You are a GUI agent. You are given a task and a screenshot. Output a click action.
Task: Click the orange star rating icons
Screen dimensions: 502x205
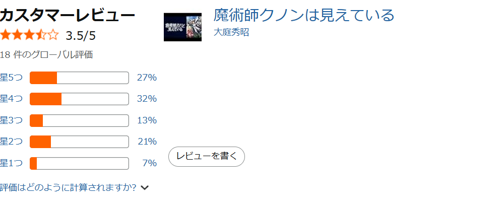point(29,35)
